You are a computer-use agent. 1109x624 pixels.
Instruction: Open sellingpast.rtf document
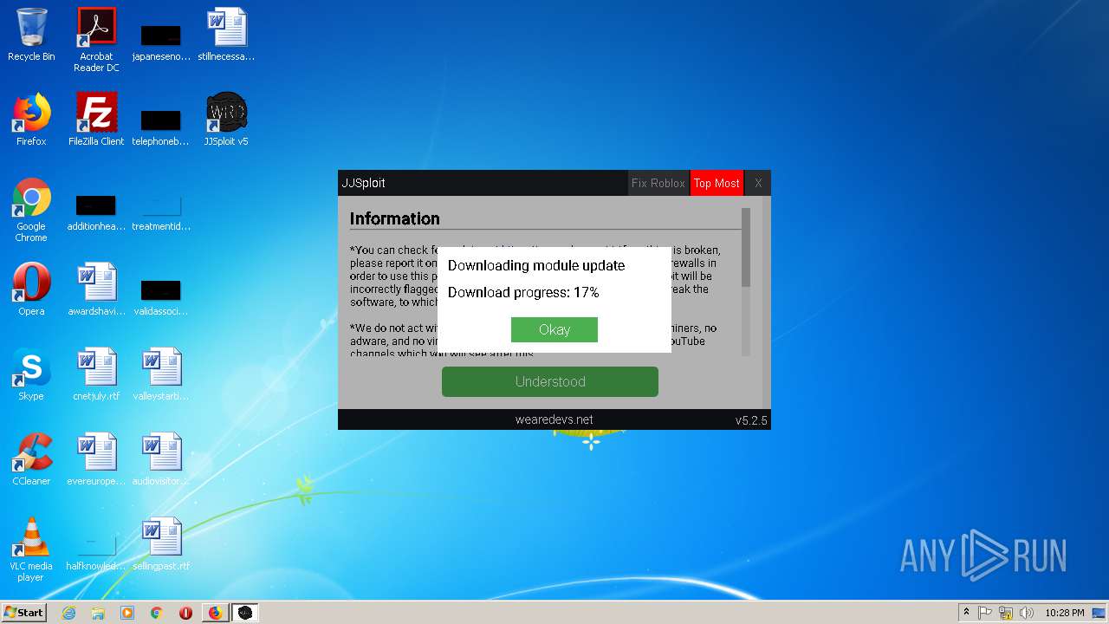pos(161,544)
